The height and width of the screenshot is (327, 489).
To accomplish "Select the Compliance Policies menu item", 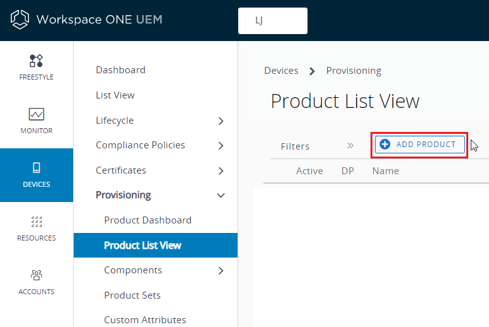I will 141,145.
